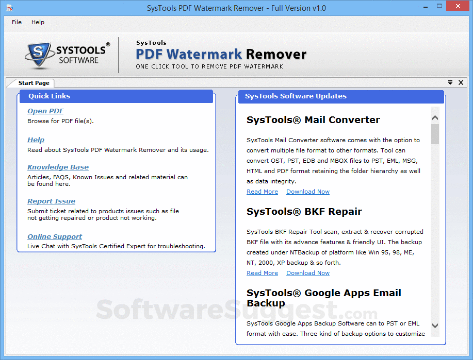Minimize the PDF Watermark Remover window
473x360 pixels.
tap(426, 7)
